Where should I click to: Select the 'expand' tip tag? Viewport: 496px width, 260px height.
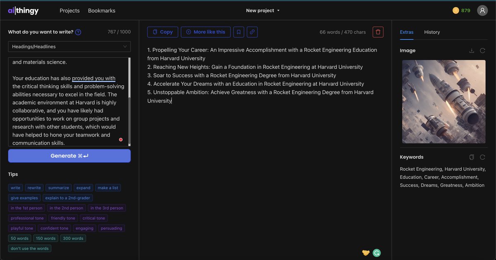coord(83,188)
